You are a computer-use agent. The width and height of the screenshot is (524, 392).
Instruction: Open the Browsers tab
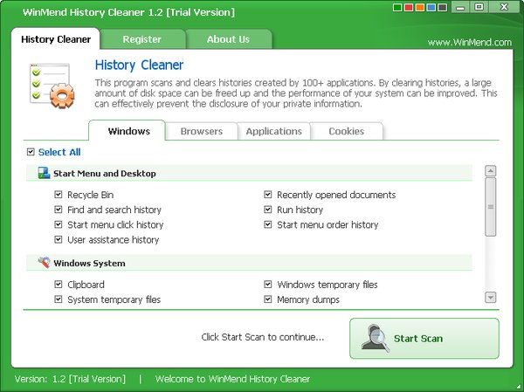tap(201, 131)
